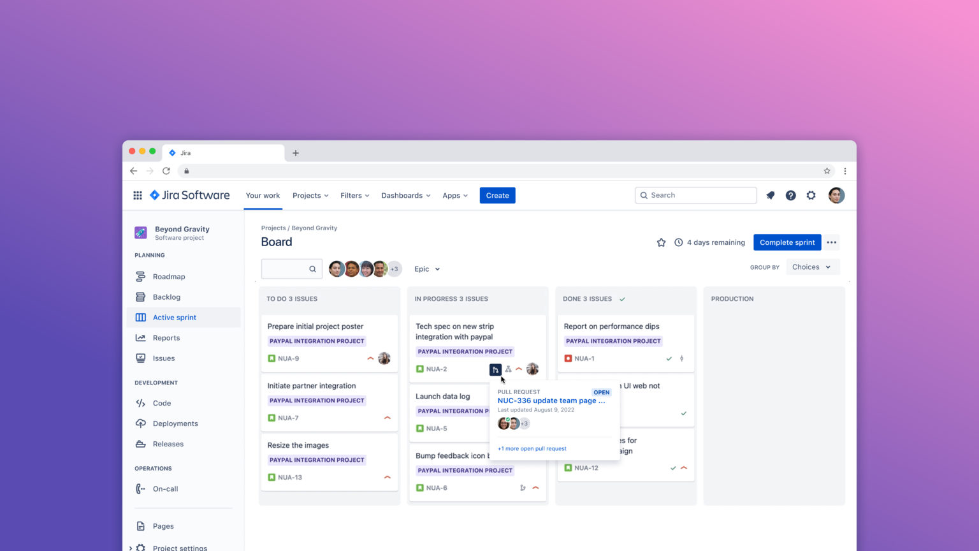Toggle the done check on NUA-1 card
Image resolution: width=979 pixels, height=551 pixels.
coord(669,358)
